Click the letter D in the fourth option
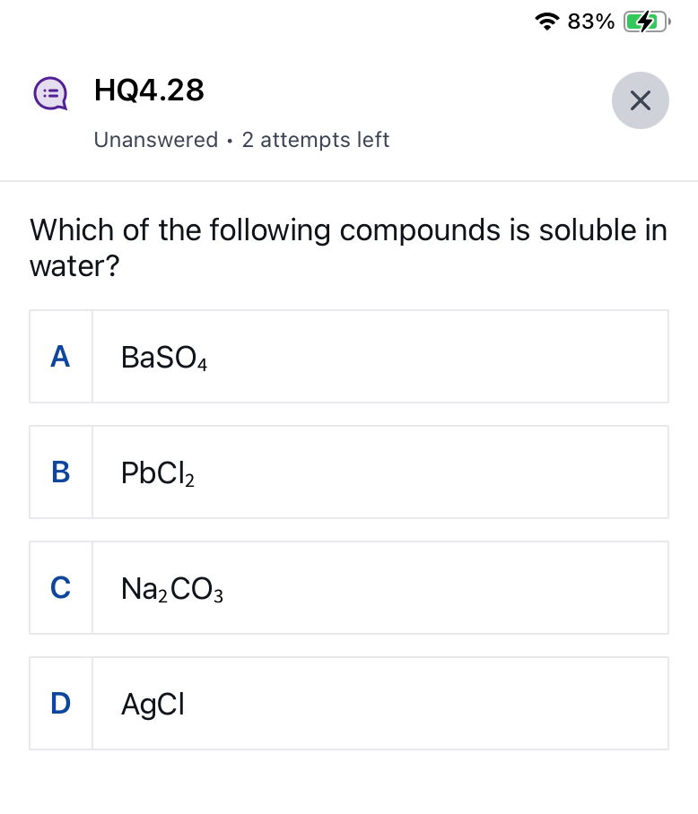Viewport: 698px width, 814px height. tap(60, 703)
